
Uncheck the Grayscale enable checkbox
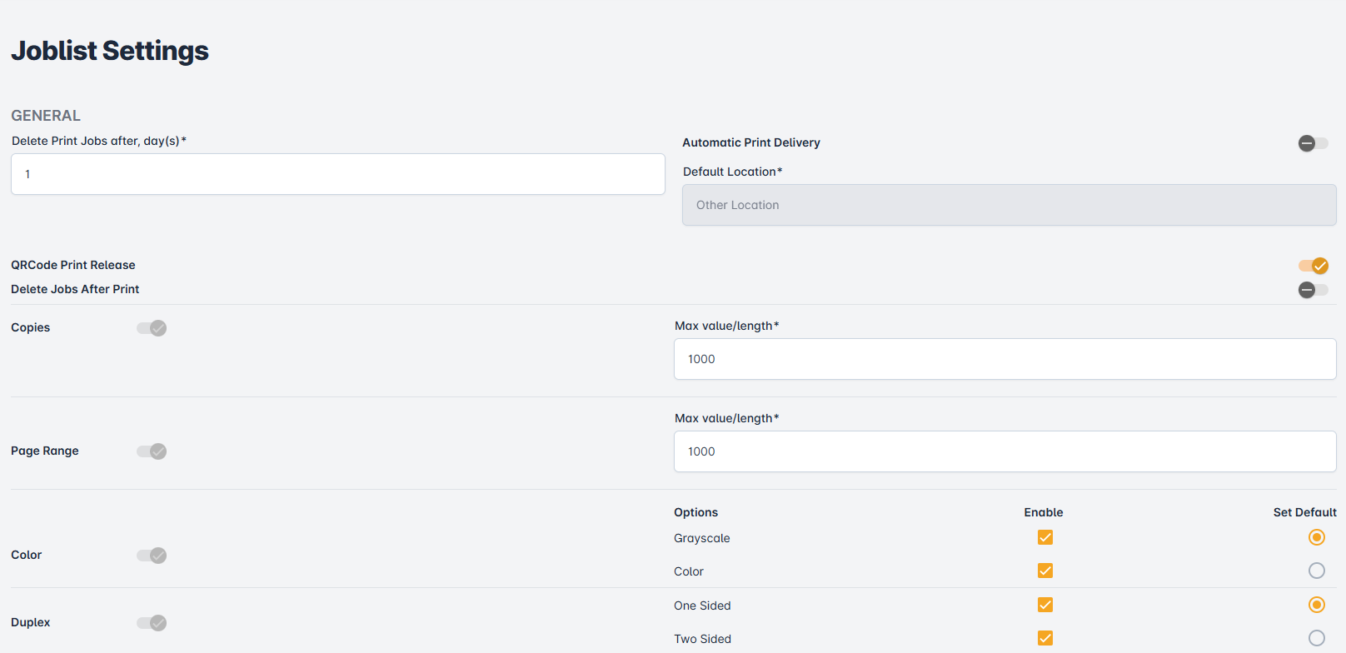click(x=1044, y=537)
